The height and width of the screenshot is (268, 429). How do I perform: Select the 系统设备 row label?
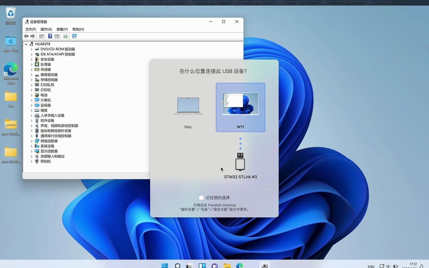coord(47,146)
